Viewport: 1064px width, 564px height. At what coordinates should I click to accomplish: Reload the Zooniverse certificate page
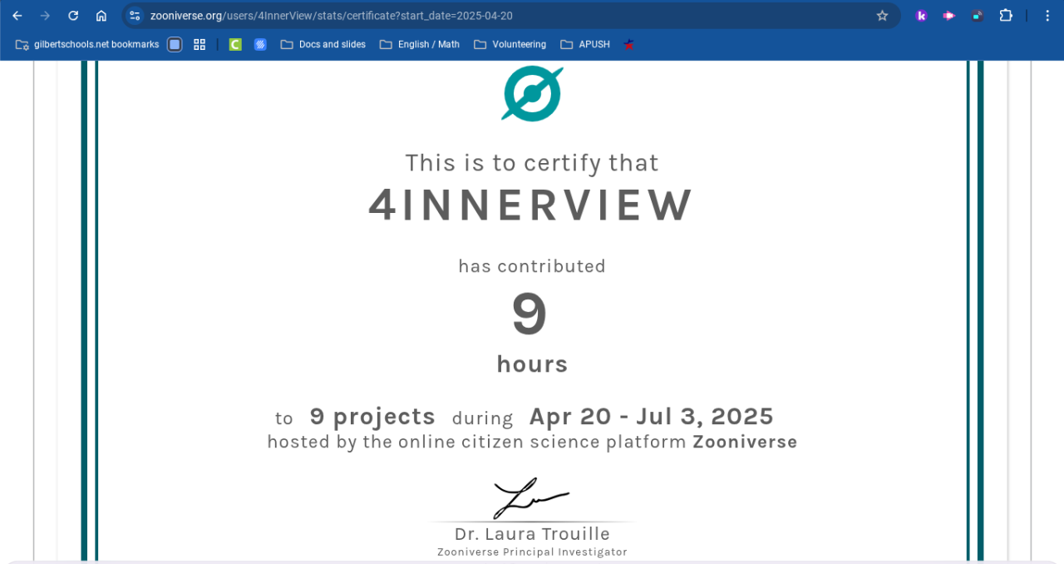[x=73, y=16]
